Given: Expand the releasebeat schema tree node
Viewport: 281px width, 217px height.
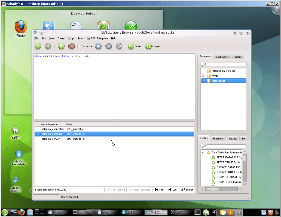Looking at the screenshot, I should coord(203,81).
